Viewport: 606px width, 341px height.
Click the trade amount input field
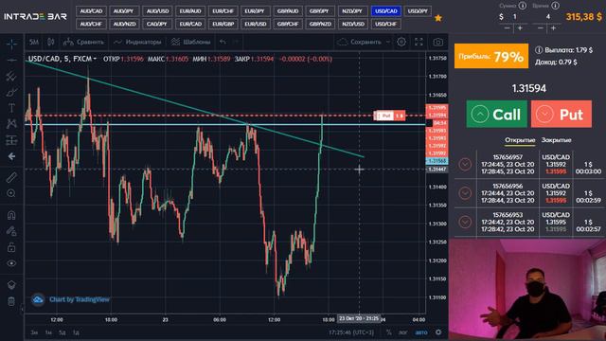(x=514, y=17)
